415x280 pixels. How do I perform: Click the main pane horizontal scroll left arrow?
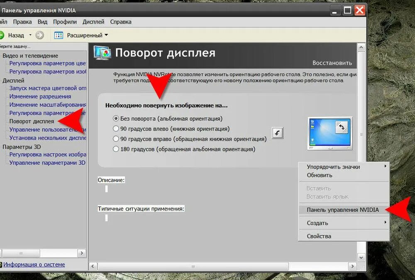(x=93, y=266)
